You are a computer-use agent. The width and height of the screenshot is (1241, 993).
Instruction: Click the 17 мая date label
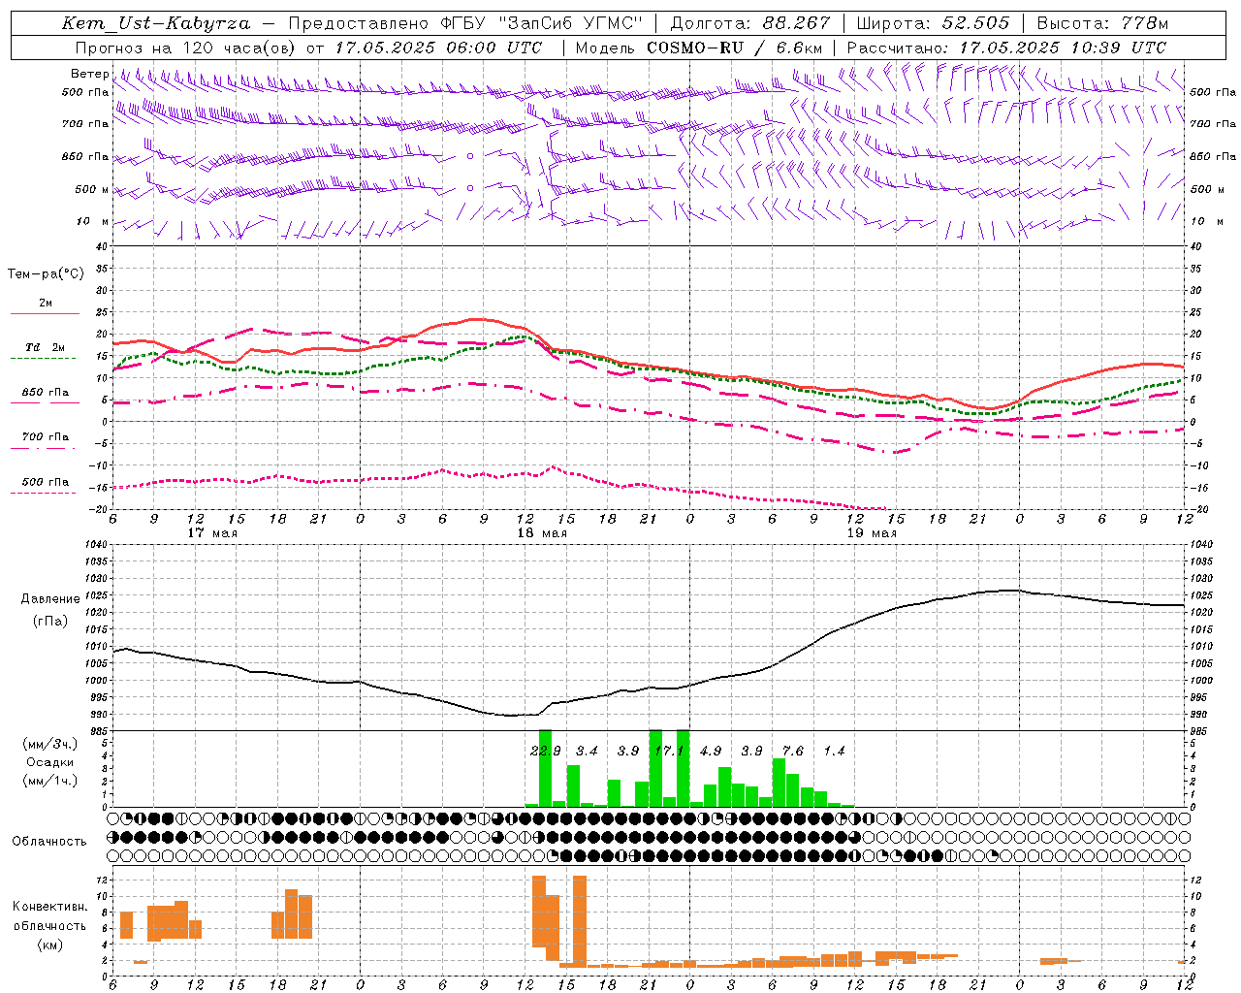point(212,533)
